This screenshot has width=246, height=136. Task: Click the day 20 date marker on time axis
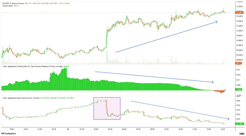(x=68, y=129)
